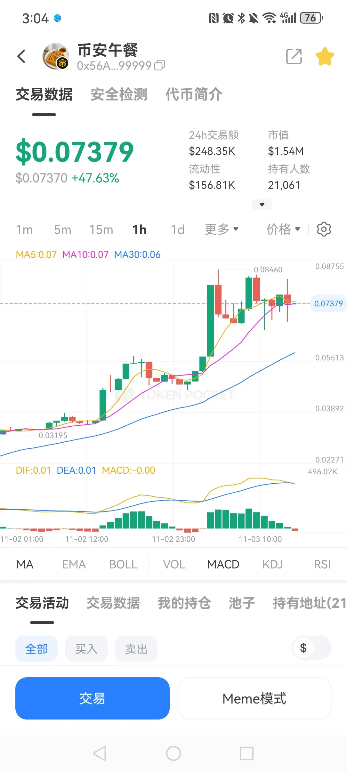Screen dimensions: 347x772
Task: Tap the battery 76 status icon
Action: click(x=311, y=18)
